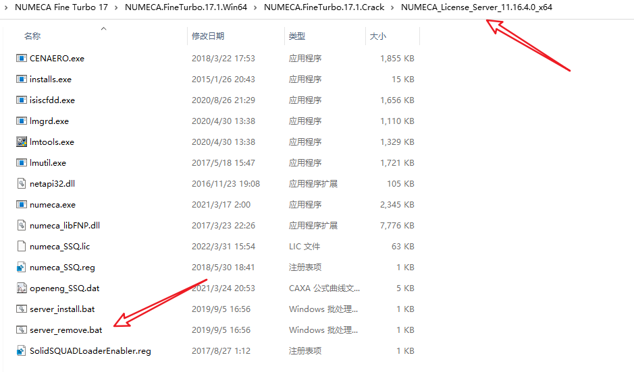Viewport: 634px width, 372px height.
Task: Select the file name numeca_libFNP.dll
Action: click(x=65, y=226)
